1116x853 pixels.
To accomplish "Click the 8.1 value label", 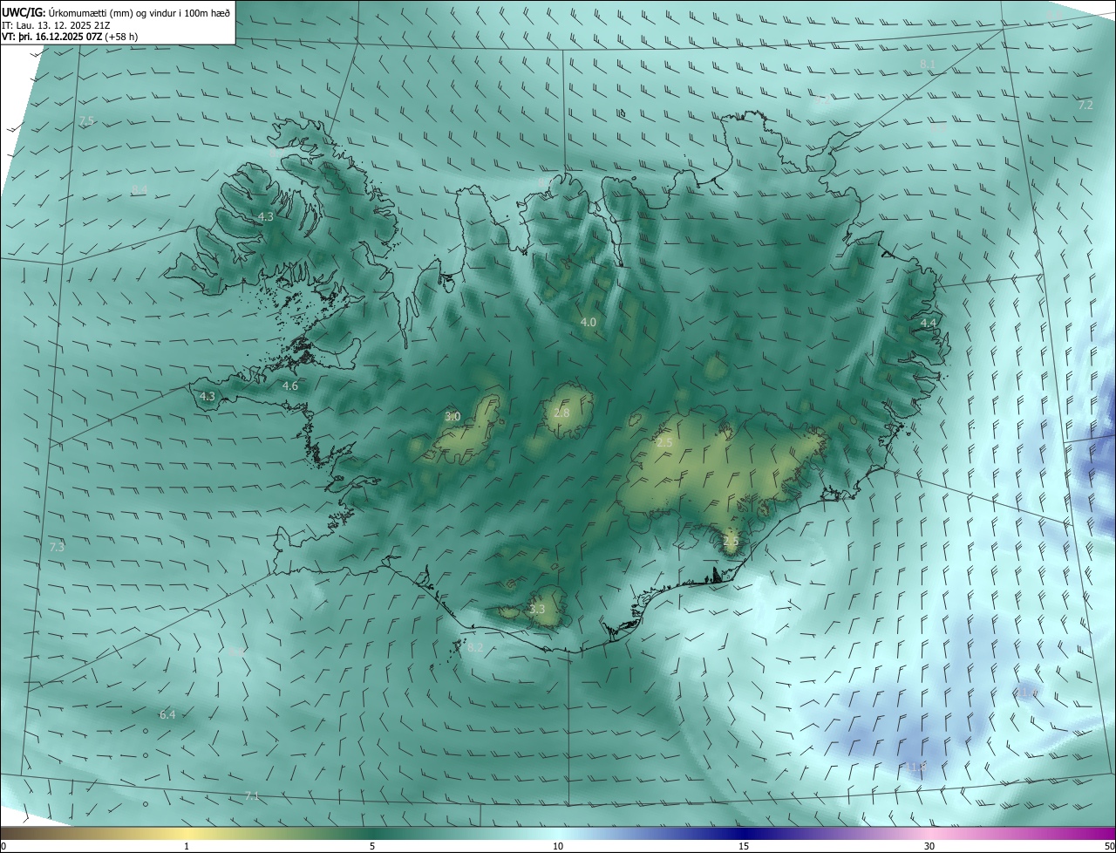I will (928, 65).
